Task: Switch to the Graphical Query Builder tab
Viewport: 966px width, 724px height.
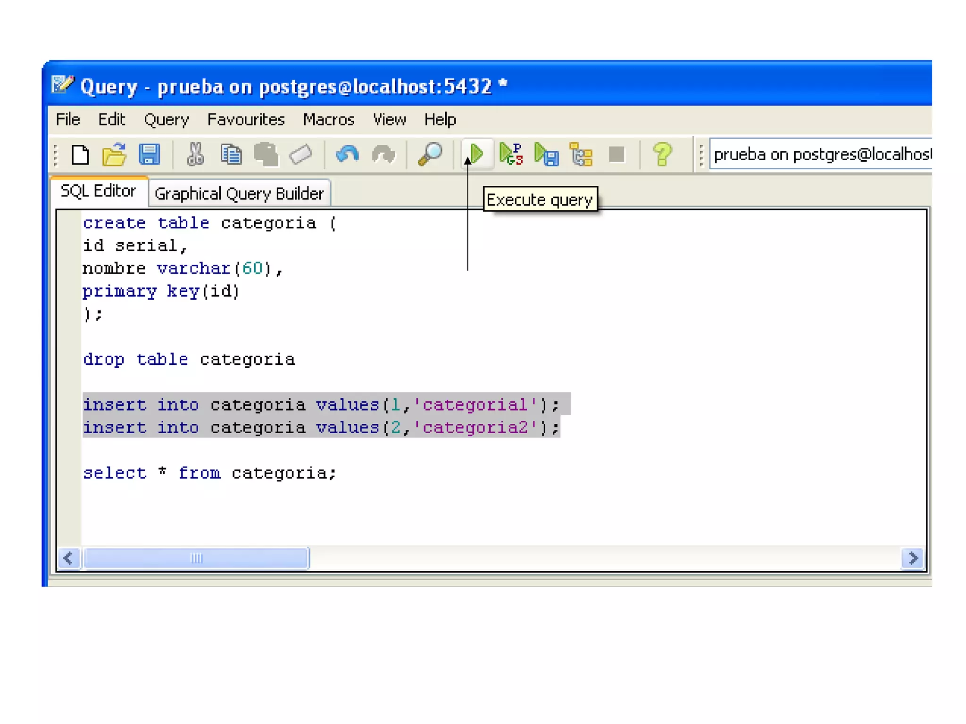Action: tap(239, 194)
